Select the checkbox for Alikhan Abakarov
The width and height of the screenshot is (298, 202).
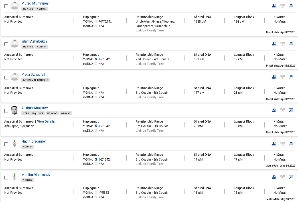click(6, 111)
